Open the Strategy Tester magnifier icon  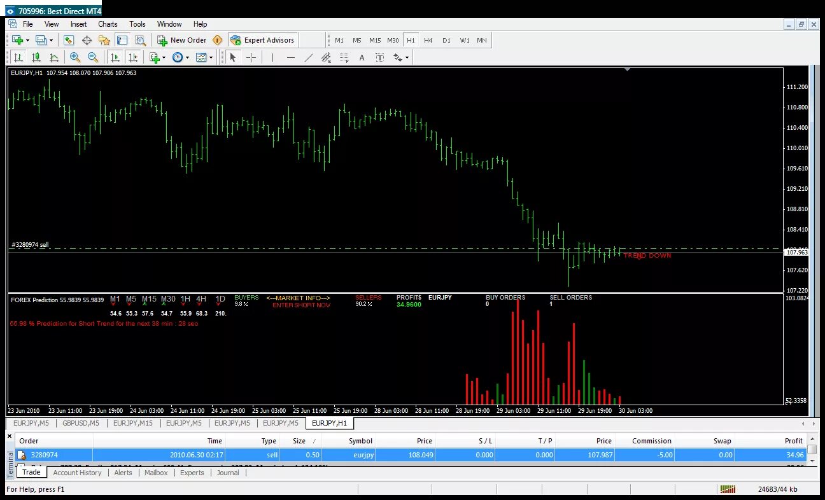pos(141,40)
